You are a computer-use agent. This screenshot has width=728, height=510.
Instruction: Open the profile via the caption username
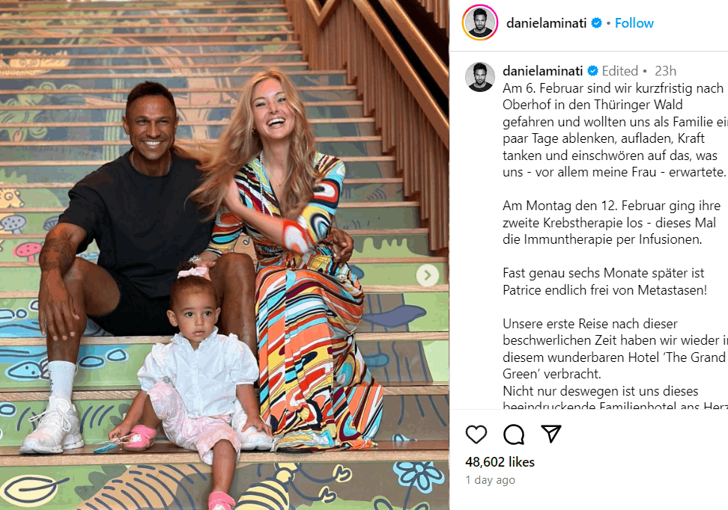click(x=543, y=71)
